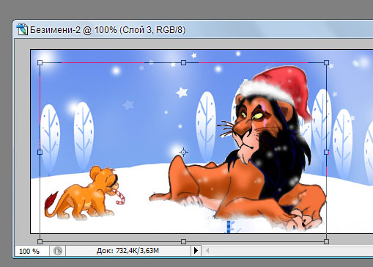
Task: Click the bottom-right transform handle
Action: 326,241
